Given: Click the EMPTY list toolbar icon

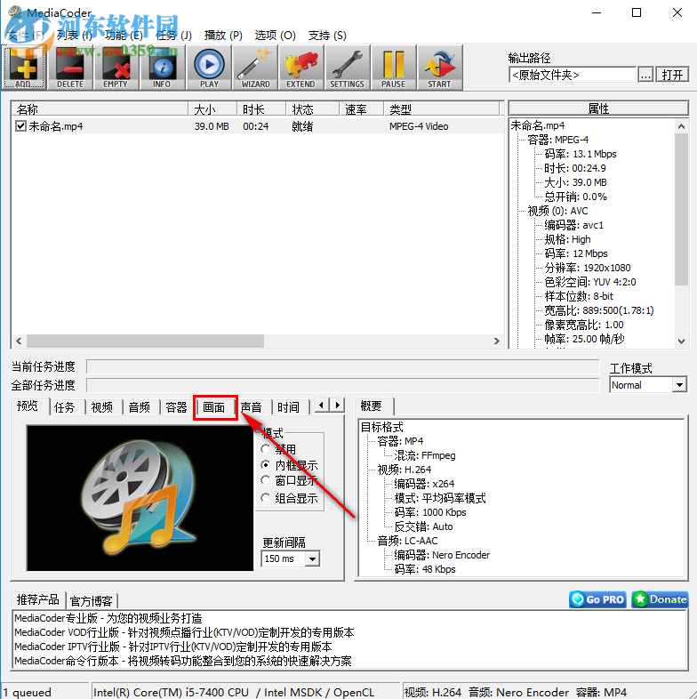Looking at the screenshot, I should (x=116, y=68).
